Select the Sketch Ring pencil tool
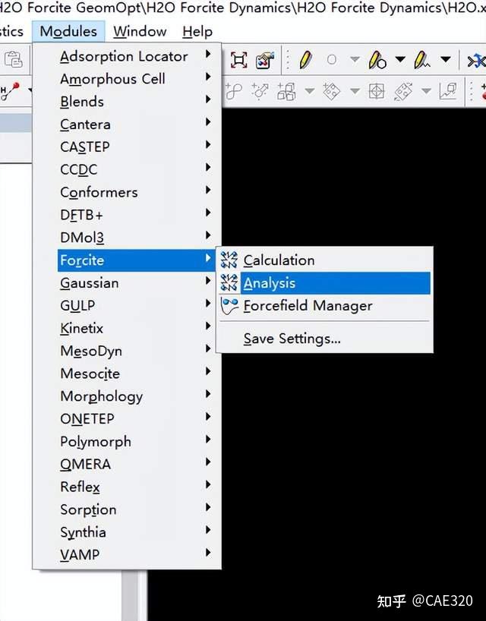This screenshot has height=621, width=486. pos(377,60)
